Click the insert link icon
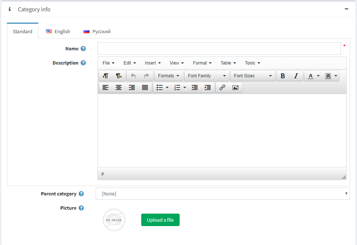Viewport: 357px width, 245px height. [222, 87]
